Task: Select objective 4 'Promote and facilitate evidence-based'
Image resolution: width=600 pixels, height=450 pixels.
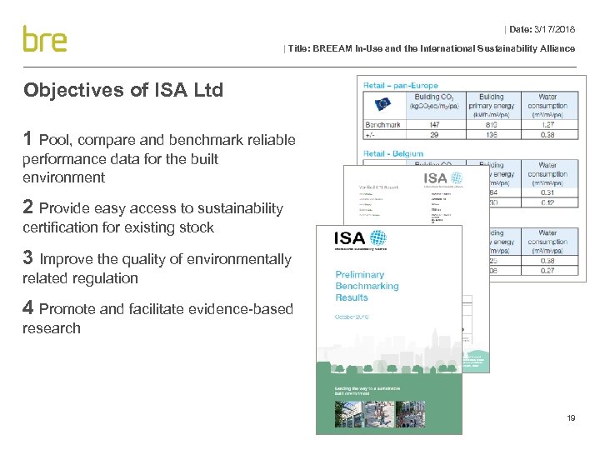Action: coord(157,318)
